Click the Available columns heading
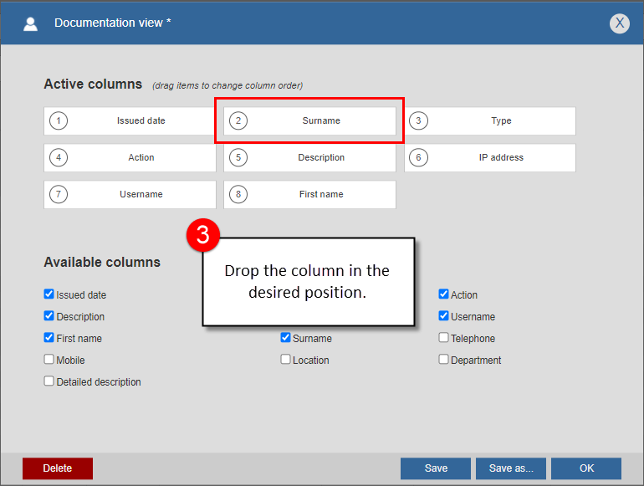This screenshot has height=486, width=644. click(102, 262)
